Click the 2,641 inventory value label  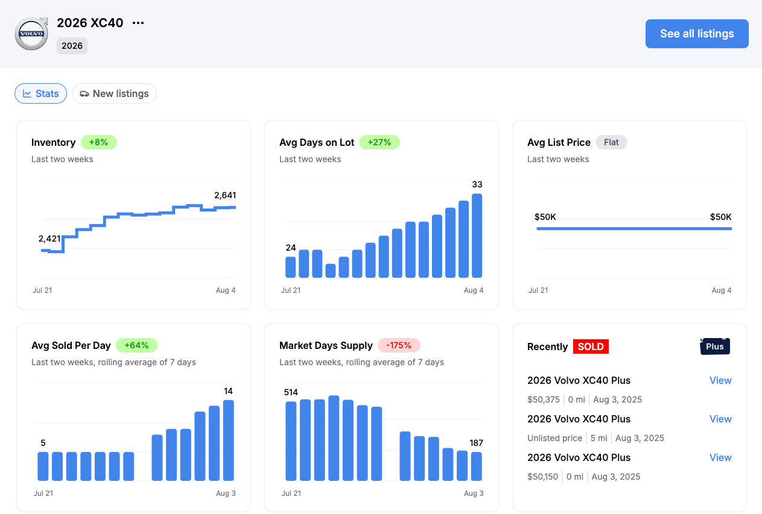coord(225,195)
